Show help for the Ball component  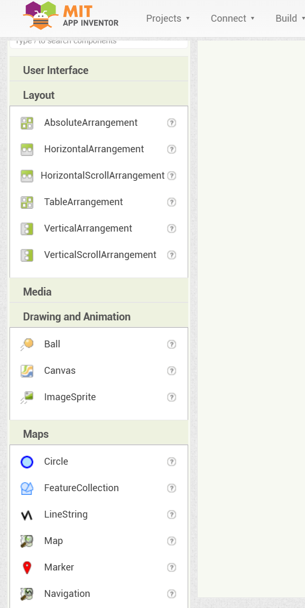(x=172, y=344)
